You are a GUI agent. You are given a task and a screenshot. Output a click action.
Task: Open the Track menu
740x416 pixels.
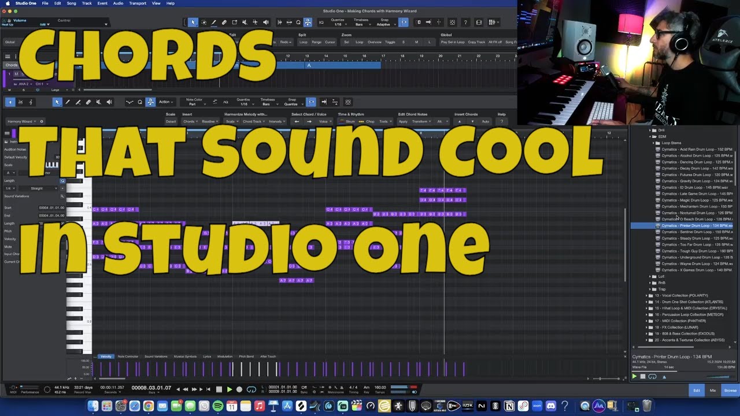(x=87, y=3)
